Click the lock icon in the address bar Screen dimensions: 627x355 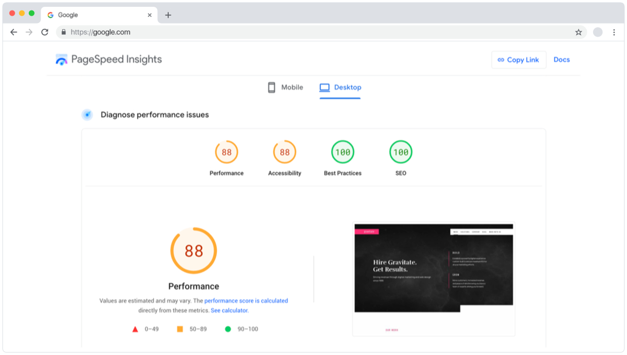(63, 32)
